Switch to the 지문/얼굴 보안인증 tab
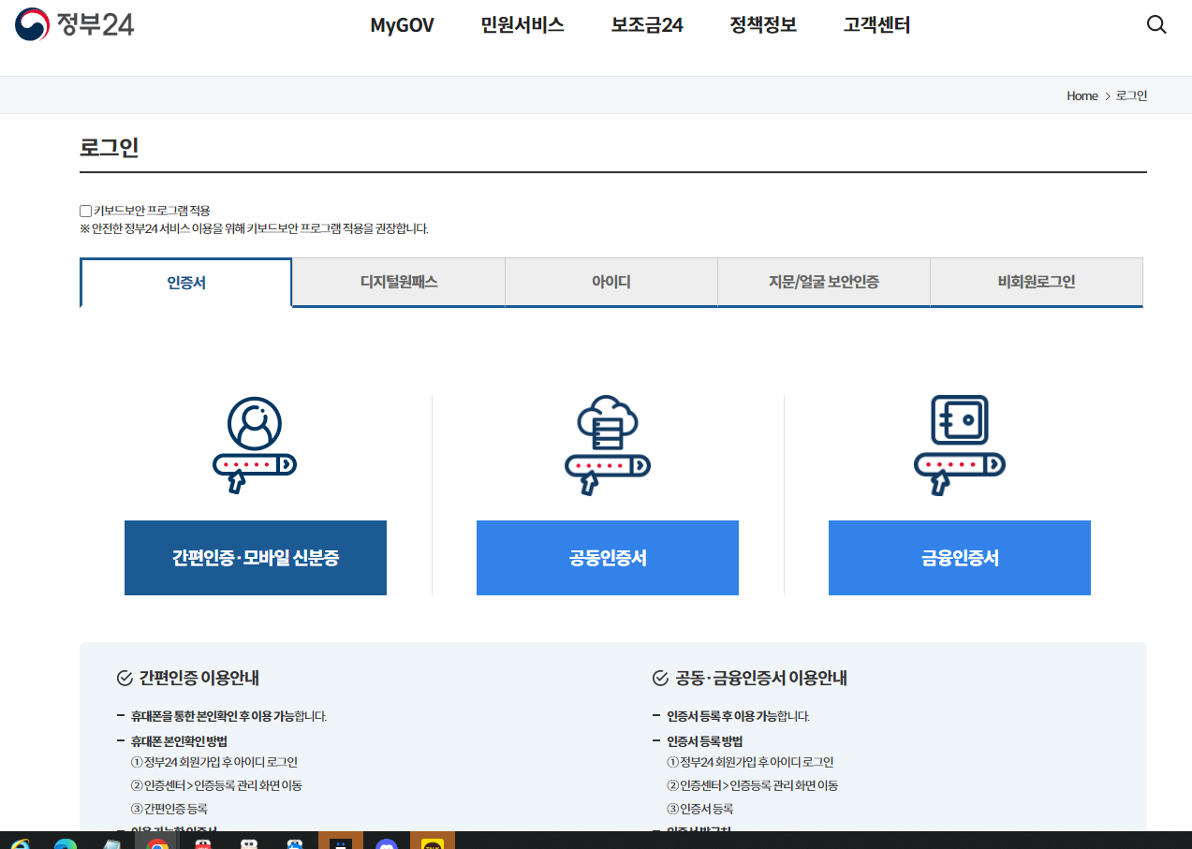 (824, 282)
